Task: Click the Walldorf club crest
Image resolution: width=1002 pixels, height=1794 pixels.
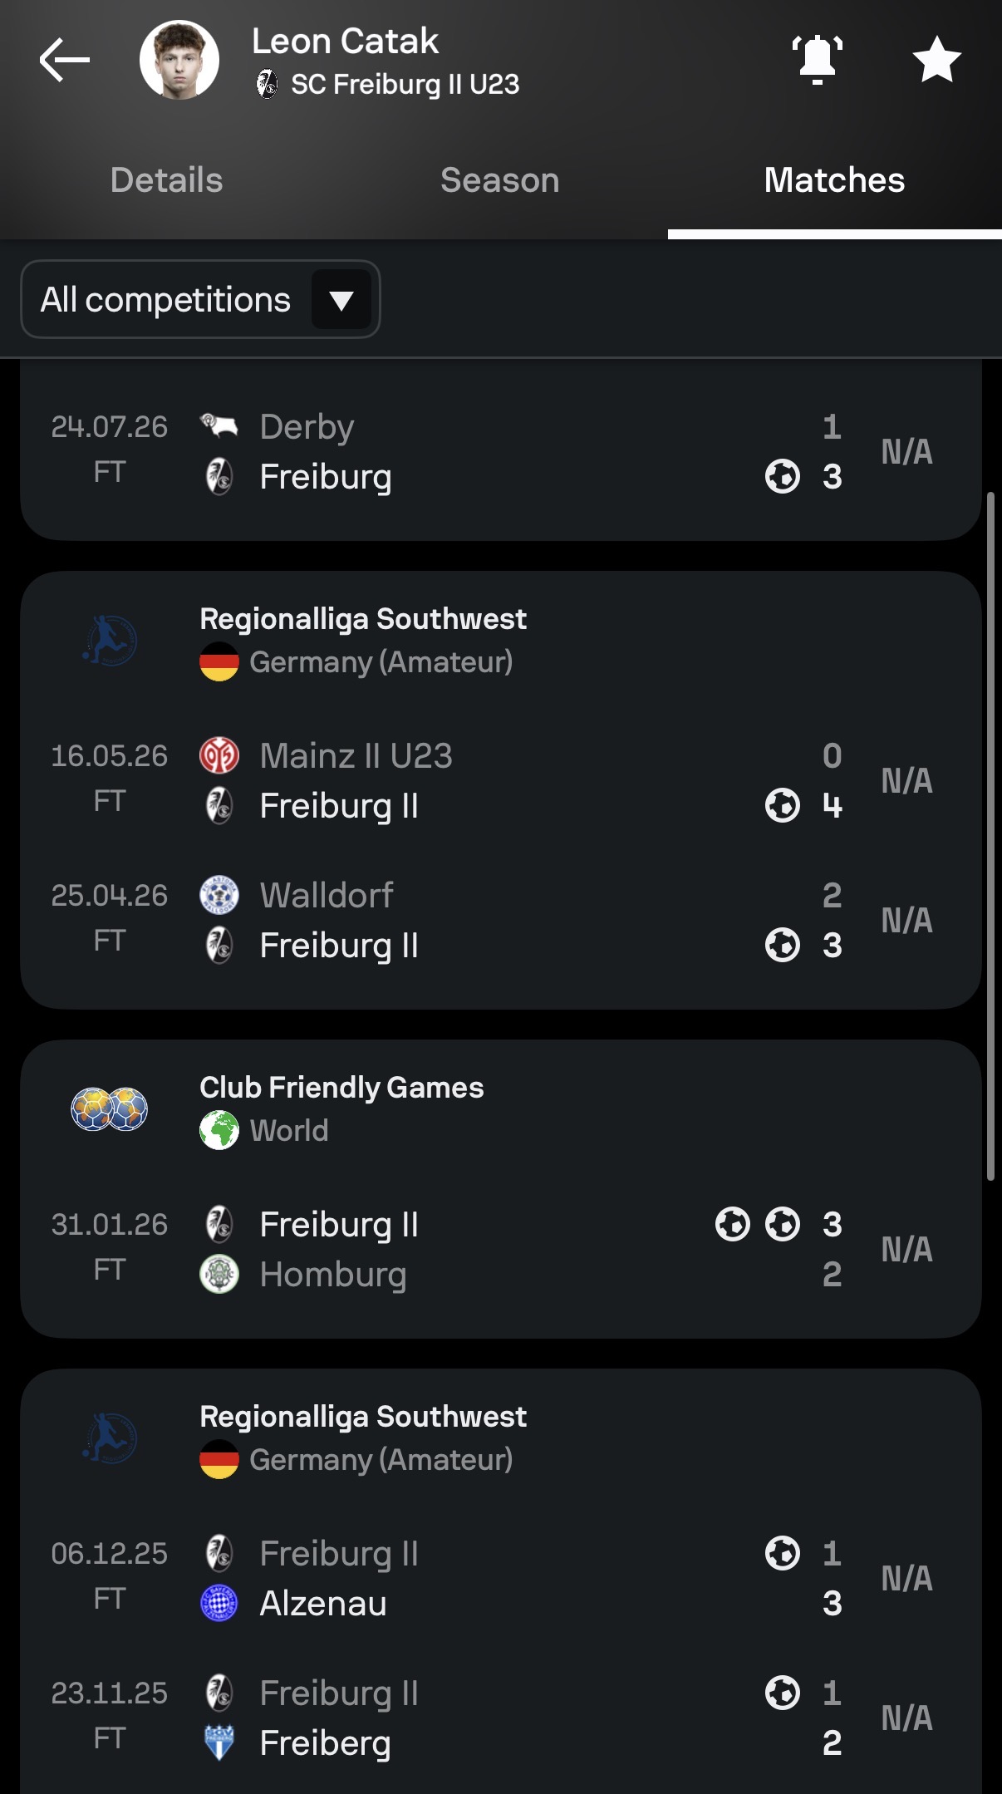Action: (219, 895)
